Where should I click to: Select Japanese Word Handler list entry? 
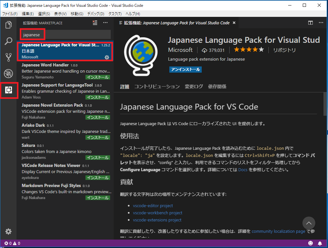65,71
